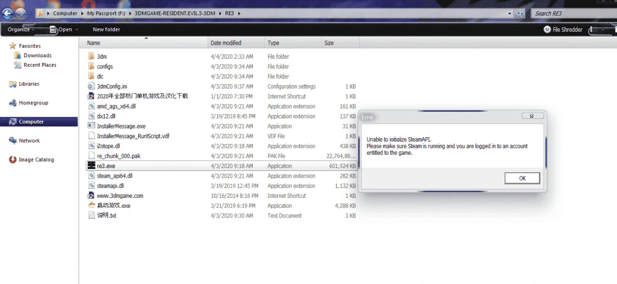617x284 pixels.
Task: Click the amd_ags_x64.dll file icon
Action: tap(92, 106)
